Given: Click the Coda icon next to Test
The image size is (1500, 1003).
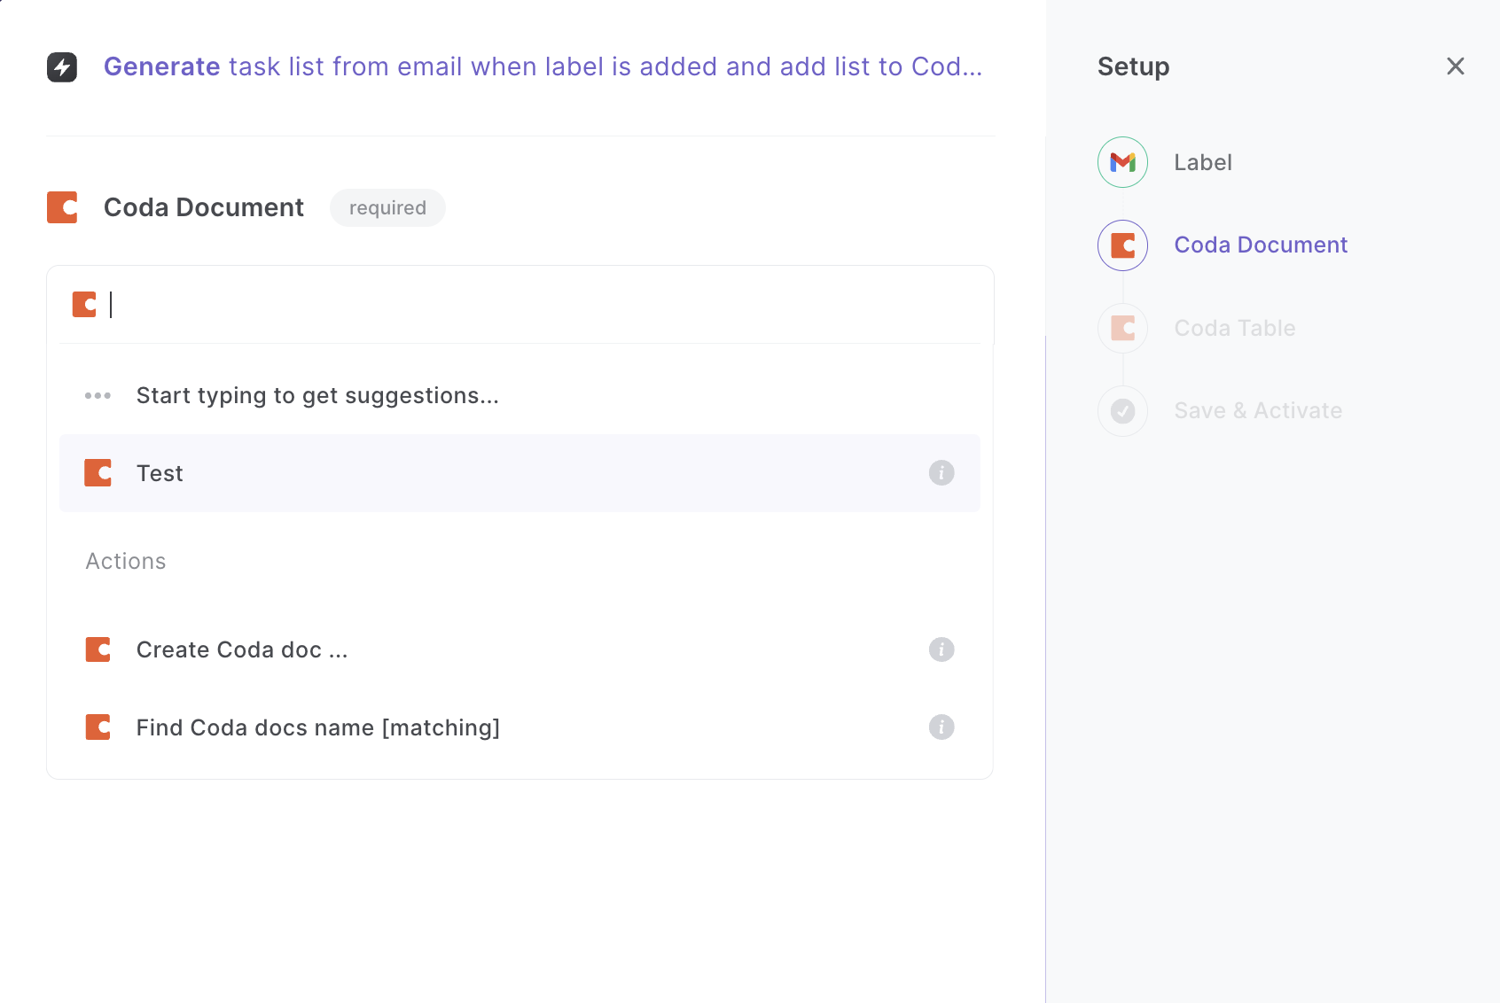Looking at the screenshot, I should tap(98, 473).
